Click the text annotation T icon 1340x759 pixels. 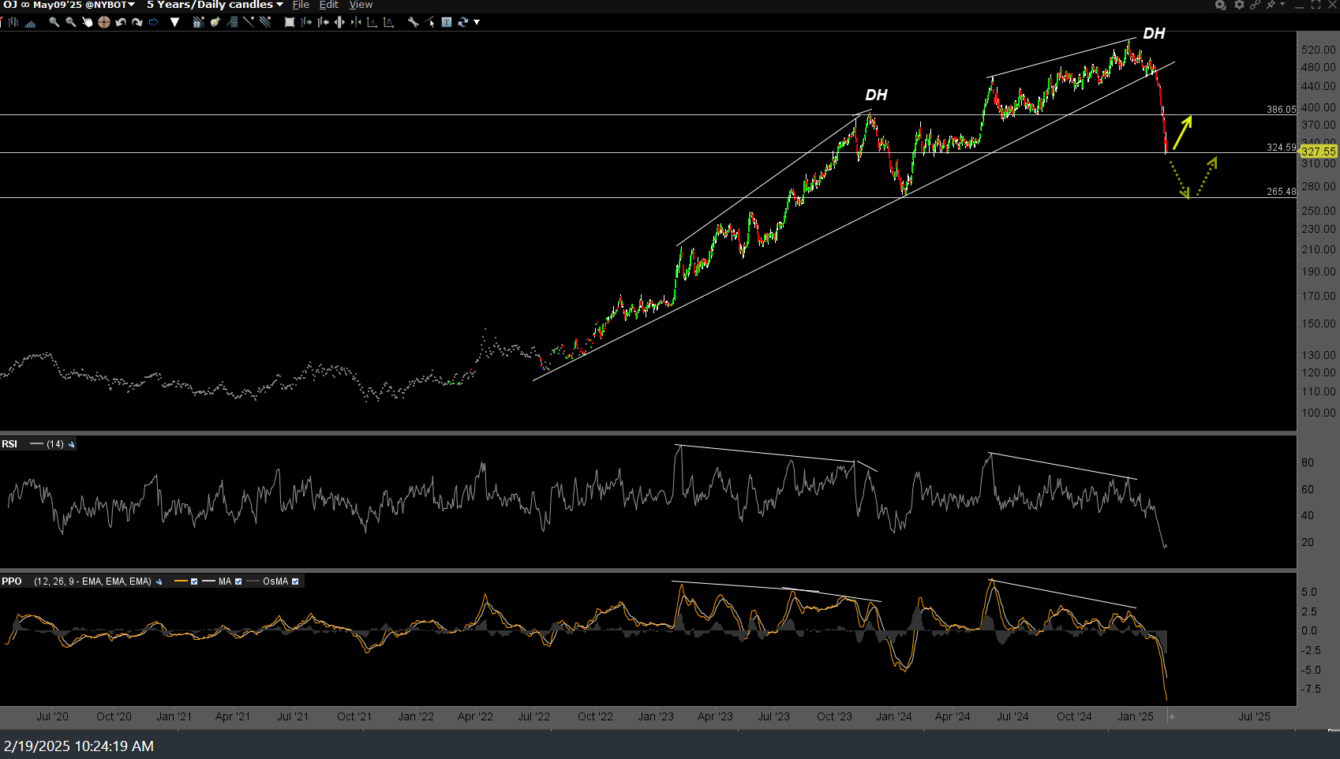pos(447,22)
